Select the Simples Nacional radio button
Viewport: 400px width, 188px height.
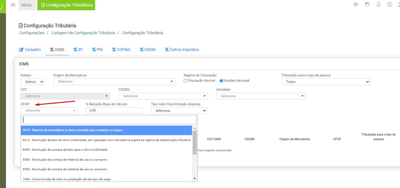221,81
